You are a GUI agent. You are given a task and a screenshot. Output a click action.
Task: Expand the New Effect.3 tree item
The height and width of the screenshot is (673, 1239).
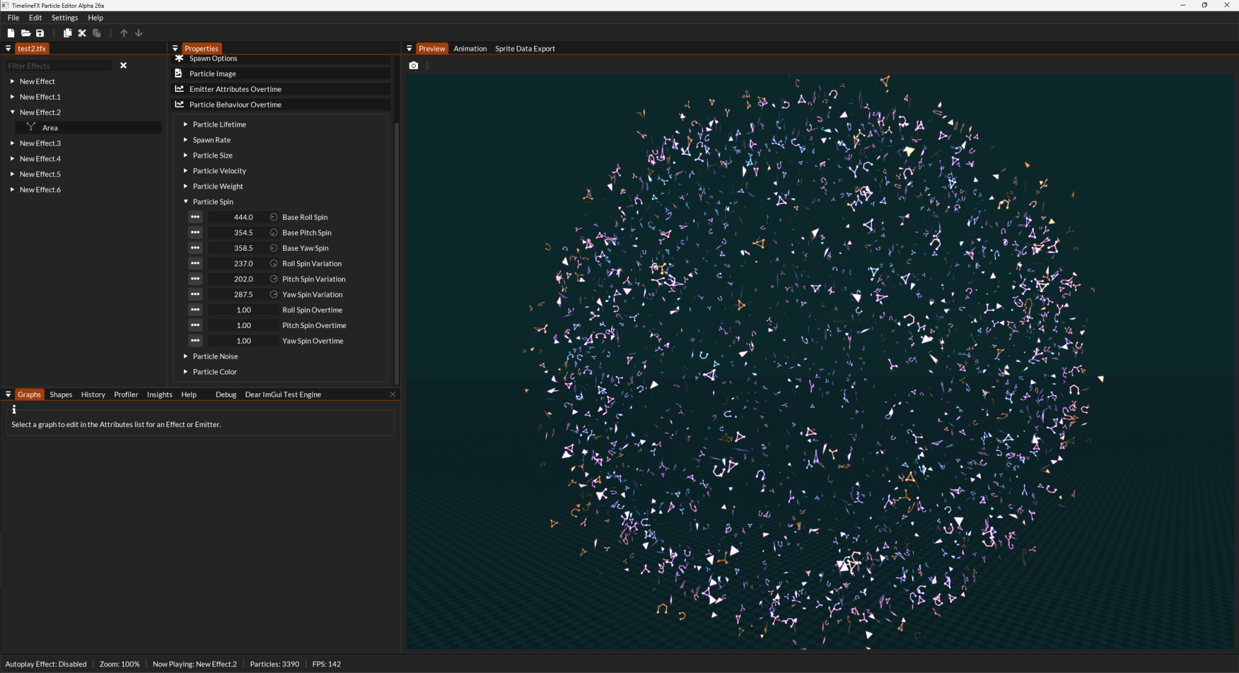point(12,143)
